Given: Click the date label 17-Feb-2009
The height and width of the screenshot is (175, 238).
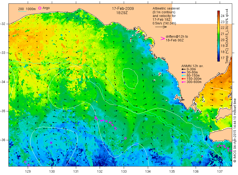Looking at the screenshot, I should click(x=123, y=8).
